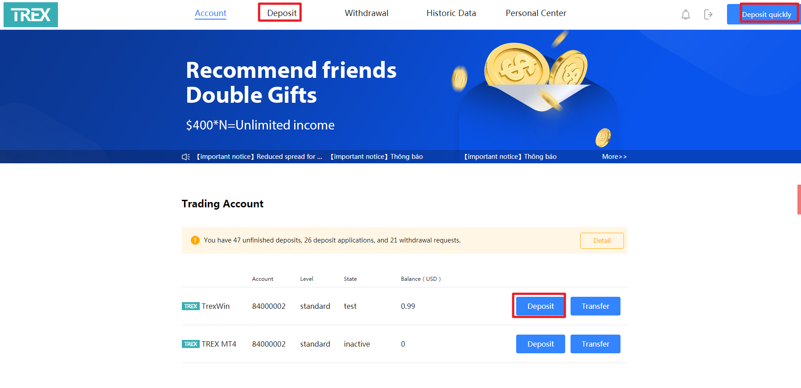The width and height of the screenshot is (801, 388).
Task: Deposit into the TrexWin account
Action: pyautogui.click(x=541, y=306)
